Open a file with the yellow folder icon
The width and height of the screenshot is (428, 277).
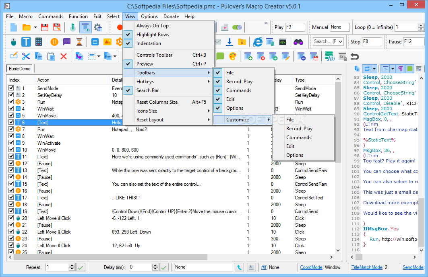click(x=27, y=27)
